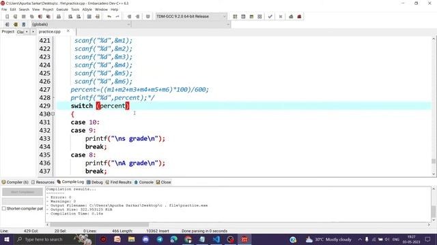Click the Close file toolbar icon

click(40, 16)
